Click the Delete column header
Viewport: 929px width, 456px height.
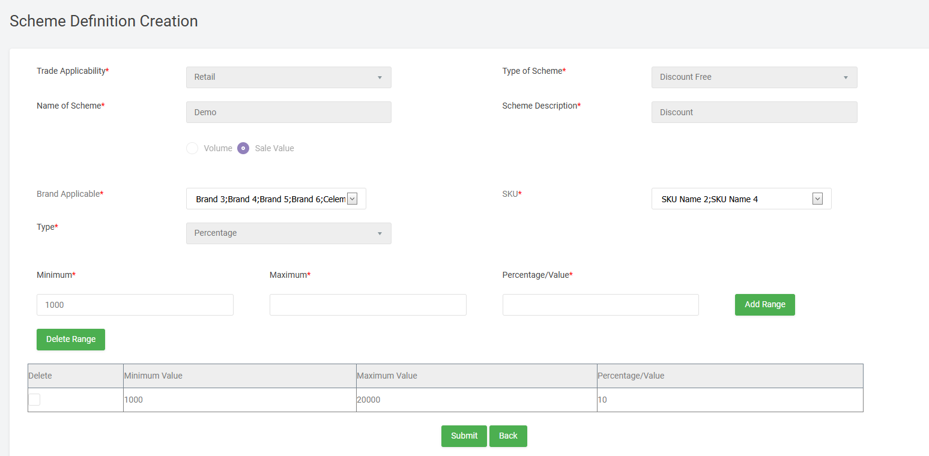[x=76, y=376]
